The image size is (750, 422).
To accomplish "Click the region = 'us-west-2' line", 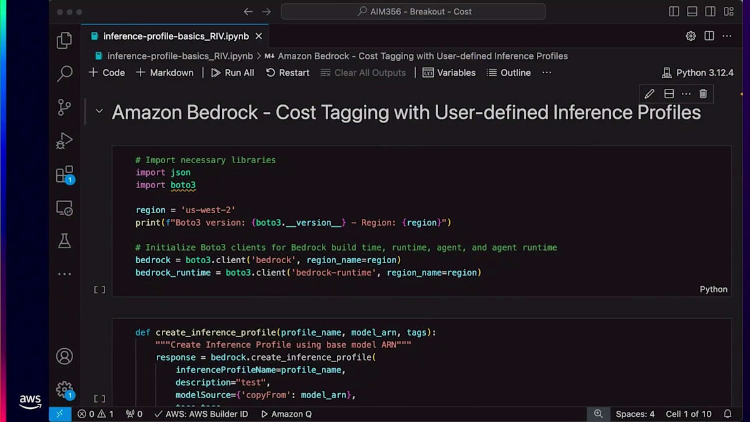I will click(x=185, y=210).
